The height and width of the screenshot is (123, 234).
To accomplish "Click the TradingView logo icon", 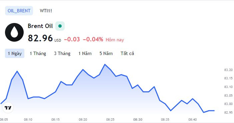I will click(8, 108).
